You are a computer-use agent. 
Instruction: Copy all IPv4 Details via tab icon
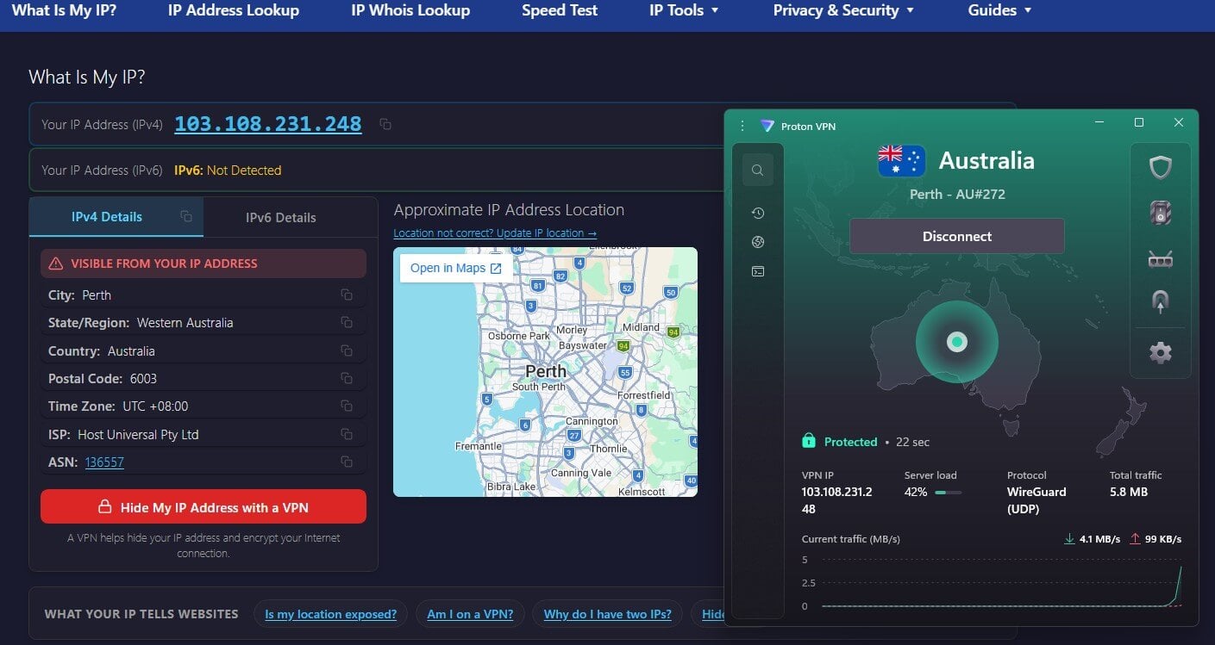[x=186, y=217]
